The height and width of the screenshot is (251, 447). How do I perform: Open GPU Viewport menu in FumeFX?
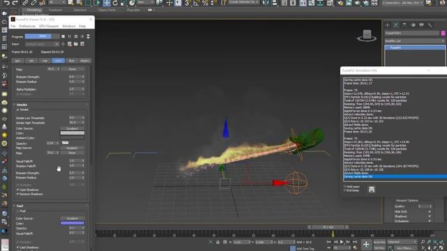49,26
